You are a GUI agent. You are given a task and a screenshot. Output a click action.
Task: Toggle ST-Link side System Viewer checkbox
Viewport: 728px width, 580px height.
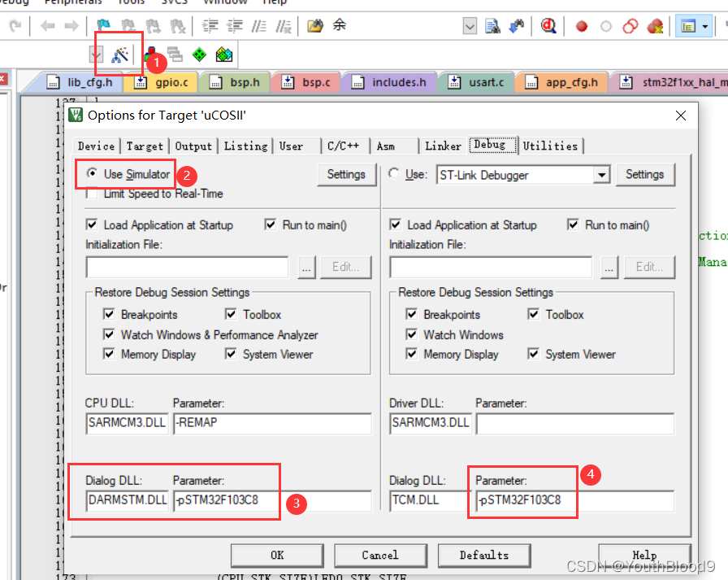click(x=534, y=354)
